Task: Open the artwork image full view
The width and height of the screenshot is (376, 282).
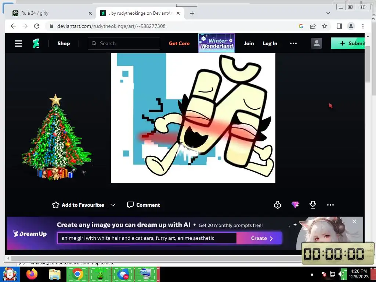Action: [x=193, y=118]
